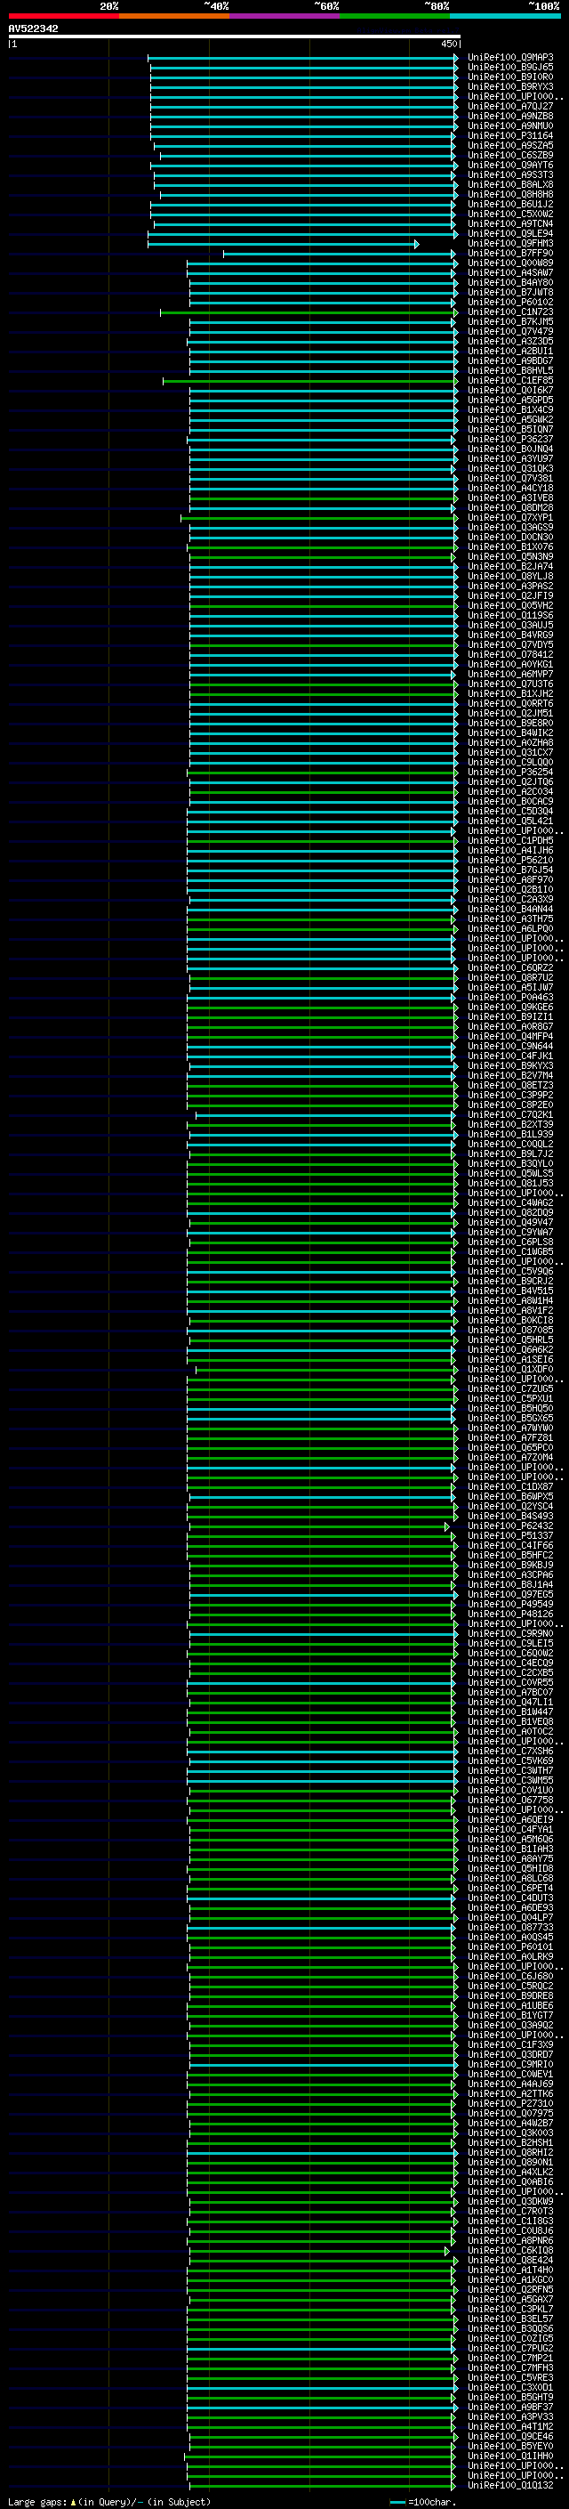Select label UniRef100_C3PKL7
This screenshot has height=2509, width=569.
[509, 2310]
